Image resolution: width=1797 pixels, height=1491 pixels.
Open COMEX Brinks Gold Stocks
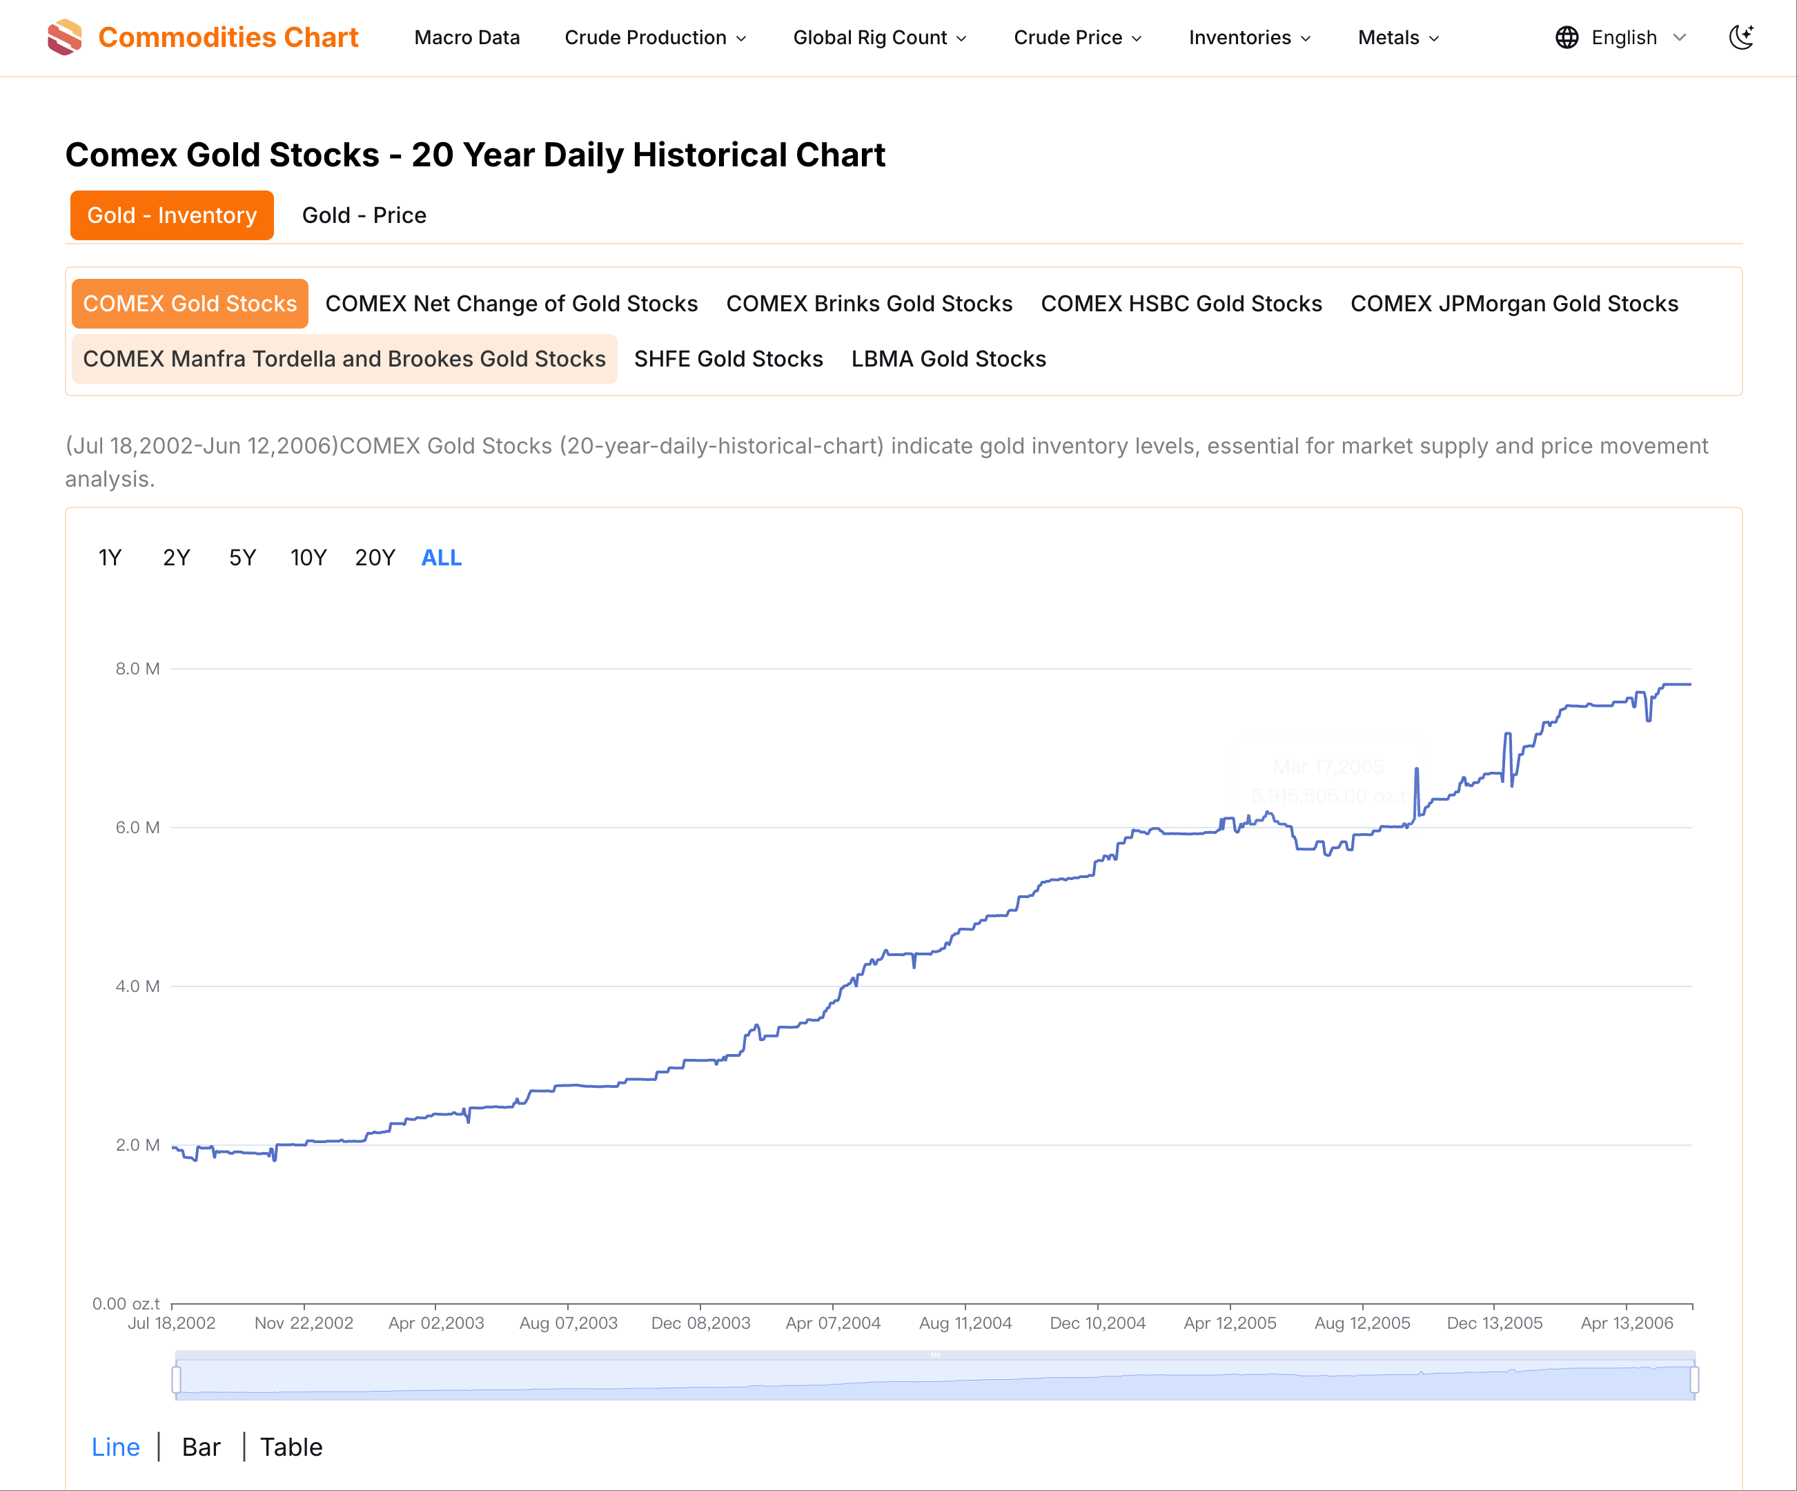coord(870,304)
